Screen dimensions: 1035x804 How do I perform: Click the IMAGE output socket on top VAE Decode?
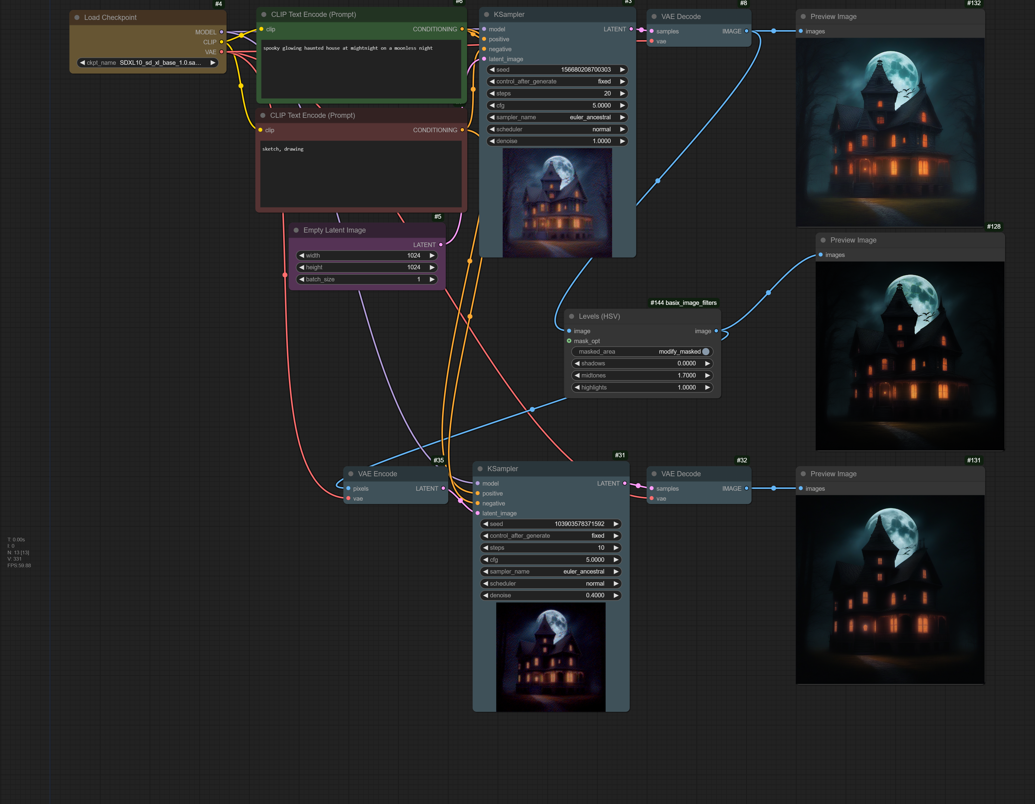pyautogui.click(x=746, y=31)
